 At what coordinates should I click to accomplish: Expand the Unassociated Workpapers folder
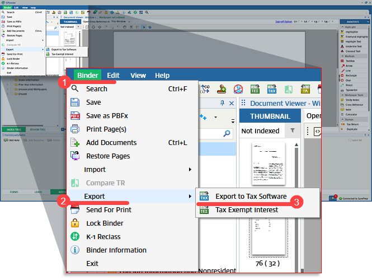click(x=8, y=89)
